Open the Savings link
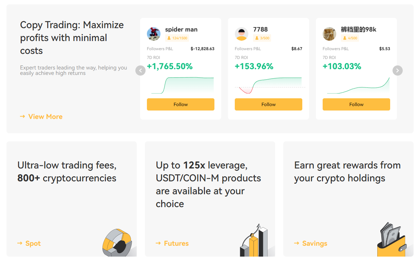 click(310, 243)
